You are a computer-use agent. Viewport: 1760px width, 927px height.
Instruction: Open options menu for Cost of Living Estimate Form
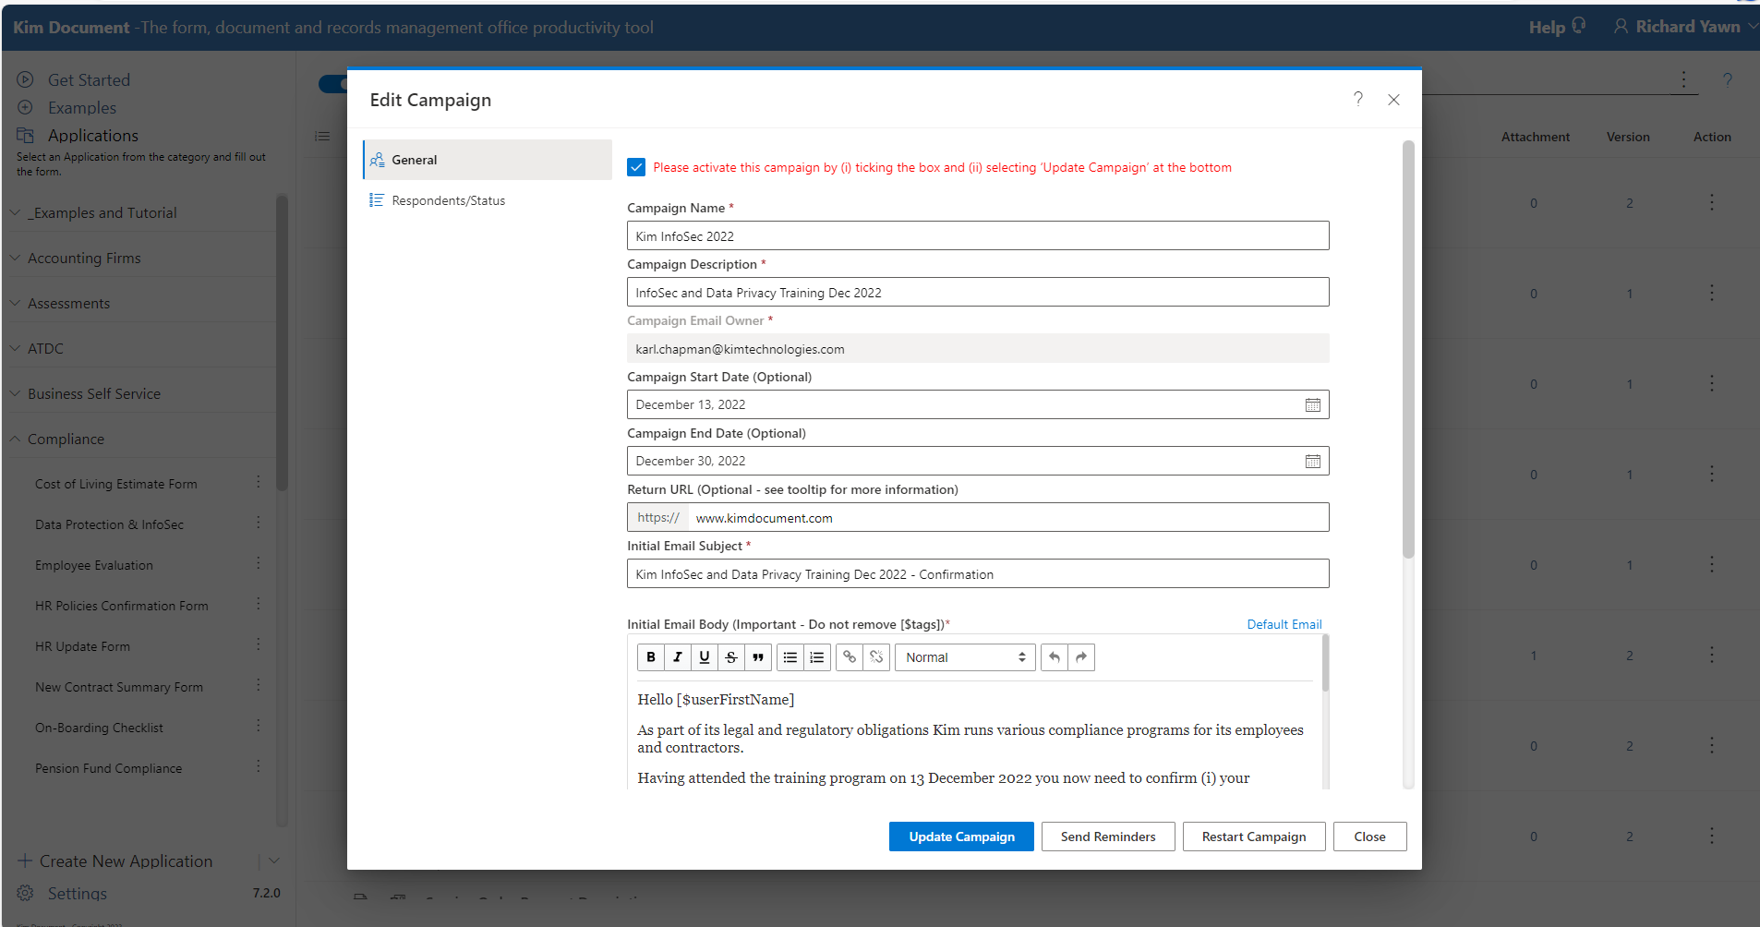(x=259, y=483)
